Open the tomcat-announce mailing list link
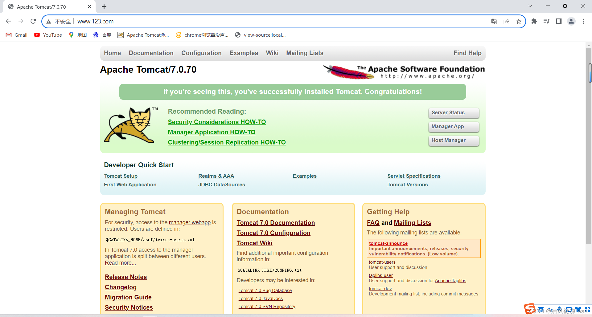The width and height of the screenshot is (592, 317). (x=388, y=243)
